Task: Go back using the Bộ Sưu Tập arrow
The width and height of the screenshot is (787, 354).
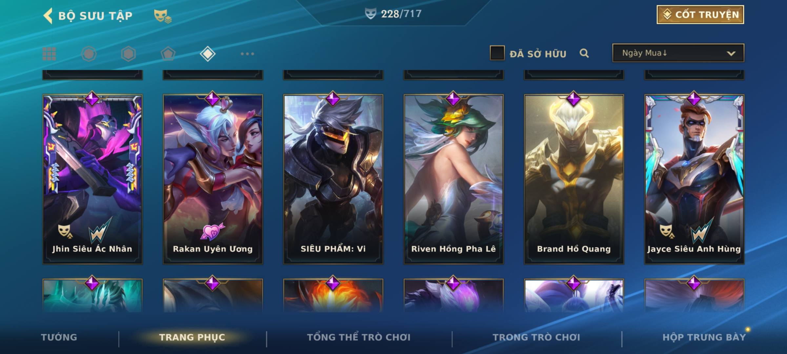Action: [48, 16]
